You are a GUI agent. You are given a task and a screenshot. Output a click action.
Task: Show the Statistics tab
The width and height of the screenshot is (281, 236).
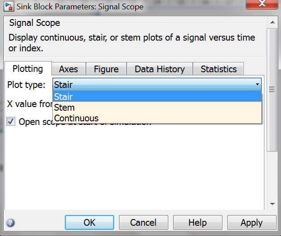[218, 69]
